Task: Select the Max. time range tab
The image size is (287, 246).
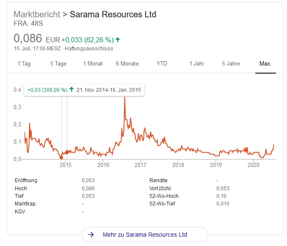Action: (x=265, y=64)
